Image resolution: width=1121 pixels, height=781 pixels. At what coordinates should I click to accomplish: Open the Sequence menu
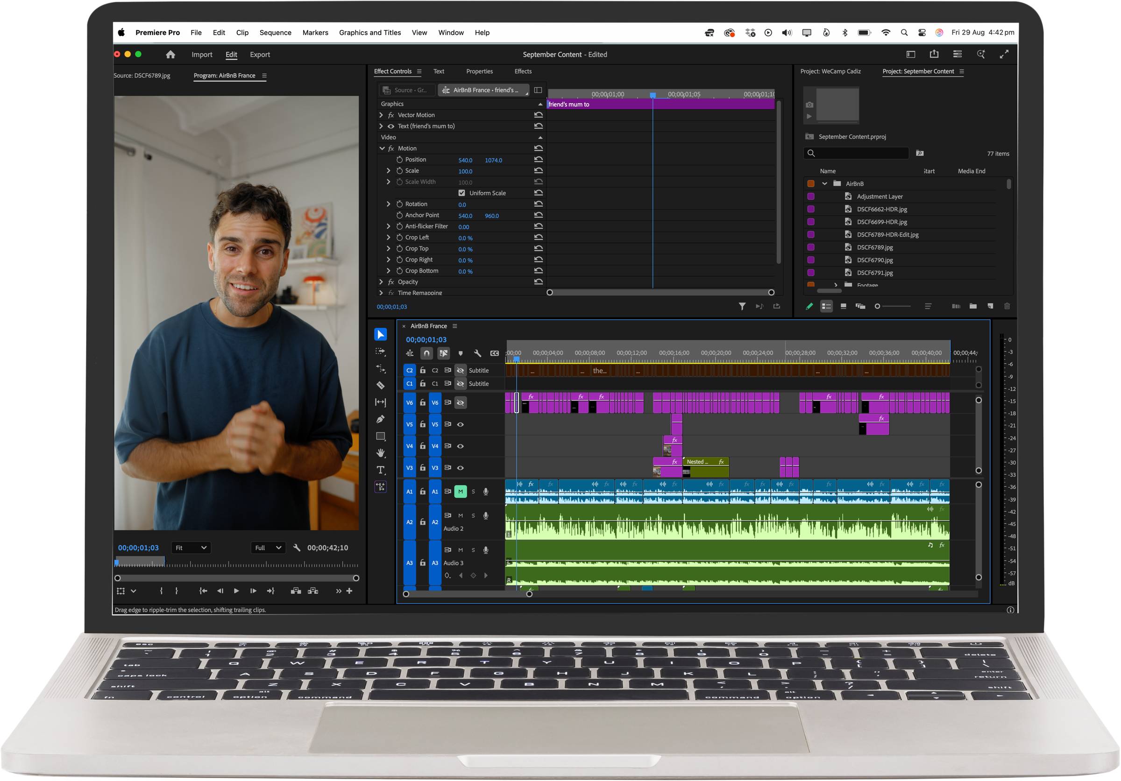tap(276, 32)
